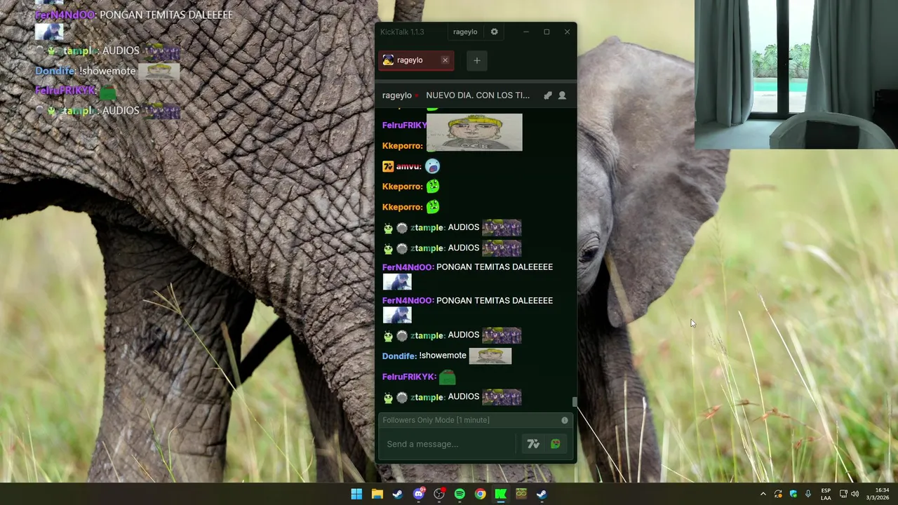Click the microphone tray icon
Viewport: 898px width, 505px height.
808,494
